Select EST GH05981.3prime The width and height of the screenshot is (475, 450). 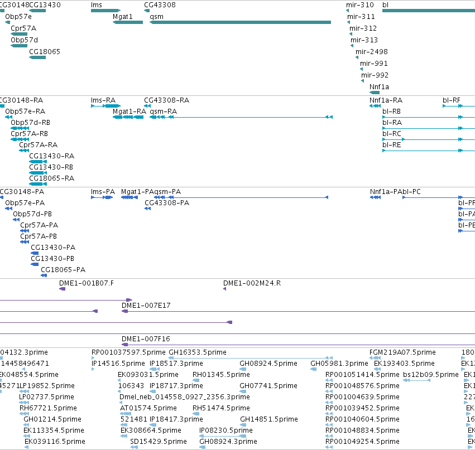tap(339, 364)
